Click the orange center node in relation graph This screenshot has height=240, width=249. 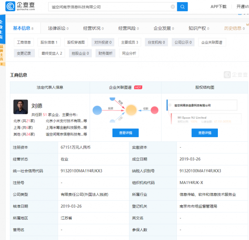tap(131, 110)
